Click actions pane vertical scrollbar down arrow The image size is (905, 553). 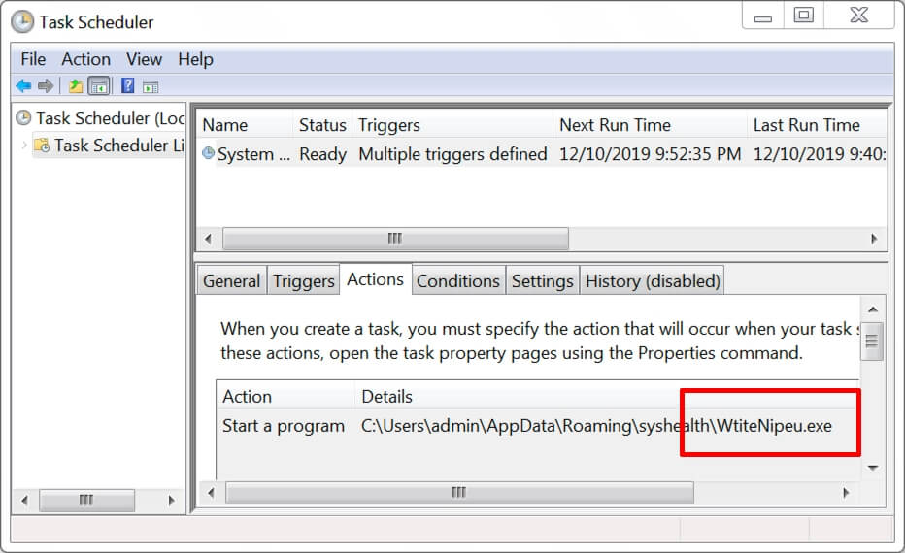[x=873, y=468]
